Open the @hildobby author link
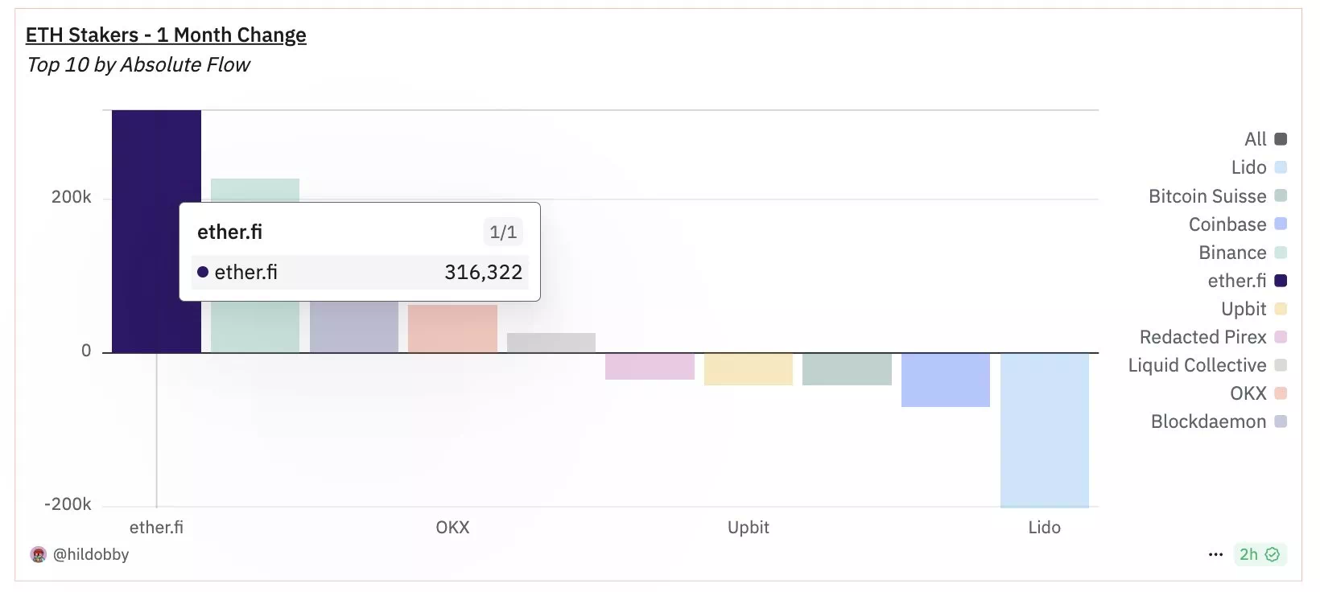The image size is (1320, 592). 91,554
